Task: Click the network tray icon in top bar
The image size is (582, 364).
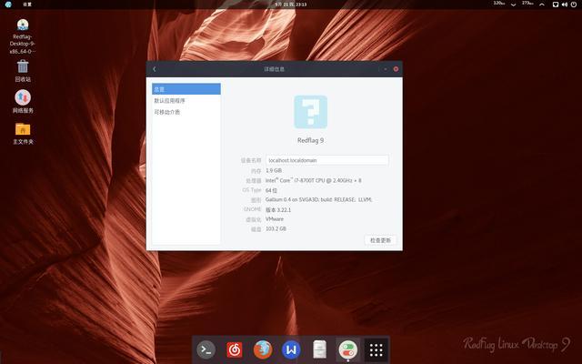Action: tap(556, 5)
